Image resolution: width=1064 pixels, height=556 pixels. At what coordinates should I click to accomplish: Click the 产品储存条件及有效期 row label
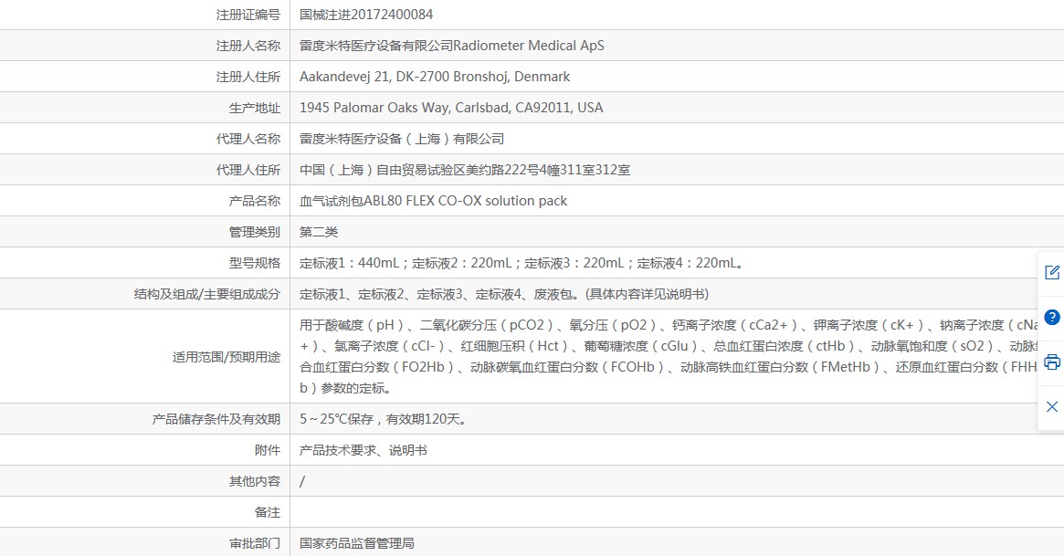pyautogui.click(x=216, y=419)
